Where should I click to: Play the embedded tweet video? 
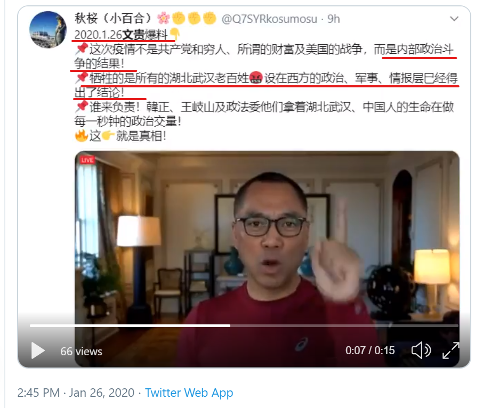click(x=38, y=351)
